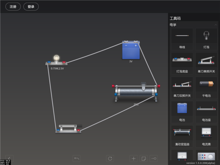Click the 注册 register button
This screenshot has height=165, width=220.
click(13, 7)
